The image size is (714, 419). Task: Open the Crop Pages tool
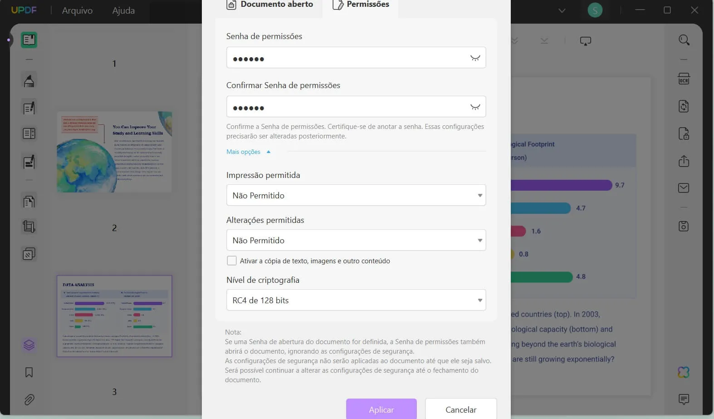click(x=29, y=227)
